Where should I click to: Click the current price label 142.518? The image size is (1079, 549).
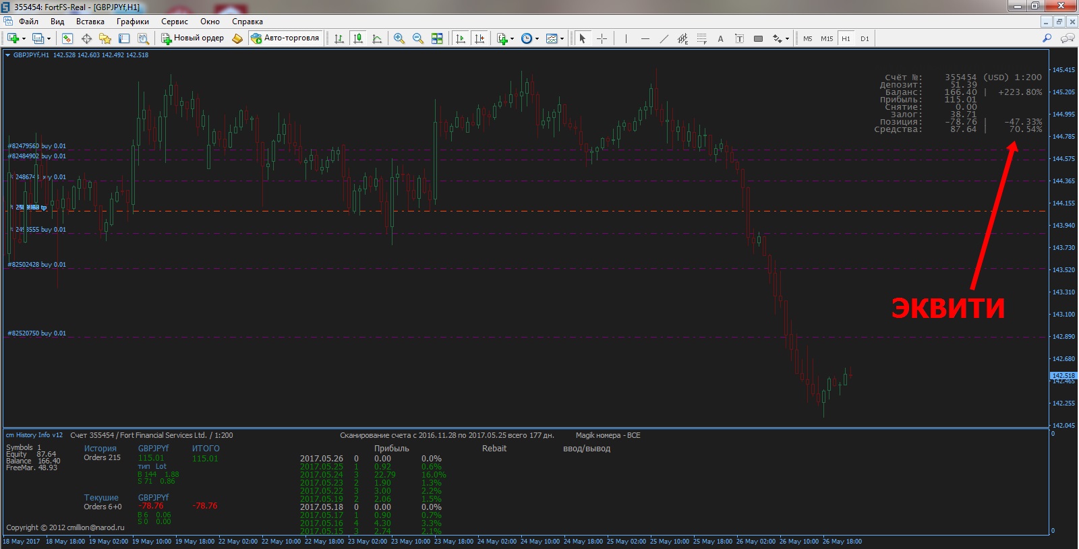[1063, 375]
